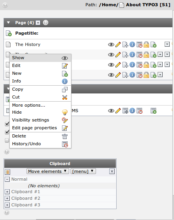The height and width of the screenshot is (220, 174).
Task: Click the clipboard thumbnails icon left of Move elements
Action: click(7, 172)
